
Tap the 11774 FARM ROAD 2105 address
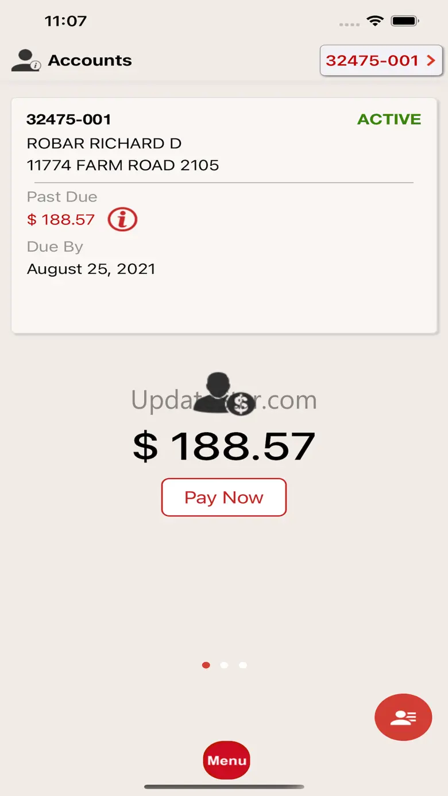(123, 165)
